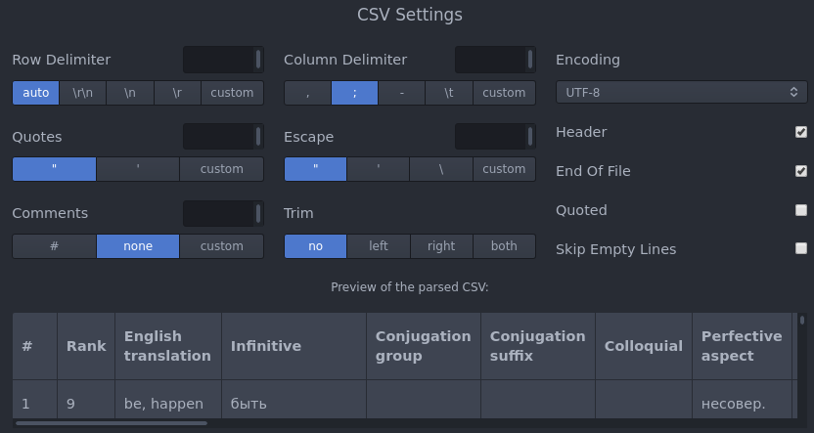Select auto row delimiter

(36, 93)
